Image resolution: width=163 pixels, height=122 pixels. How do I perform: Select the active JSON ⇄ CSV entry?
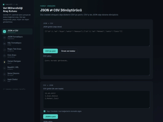[x=17, y=31]
